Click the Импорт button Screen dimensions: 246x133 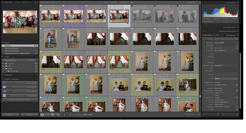click(x=10, y=114)
